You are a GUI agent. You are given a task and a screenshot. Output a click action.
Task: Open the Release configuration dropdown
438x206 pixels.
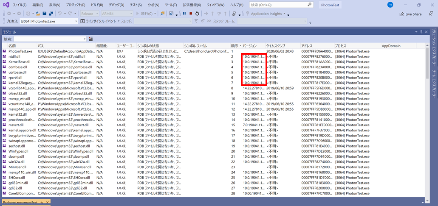pyautogui.click(x=90, y=14)
